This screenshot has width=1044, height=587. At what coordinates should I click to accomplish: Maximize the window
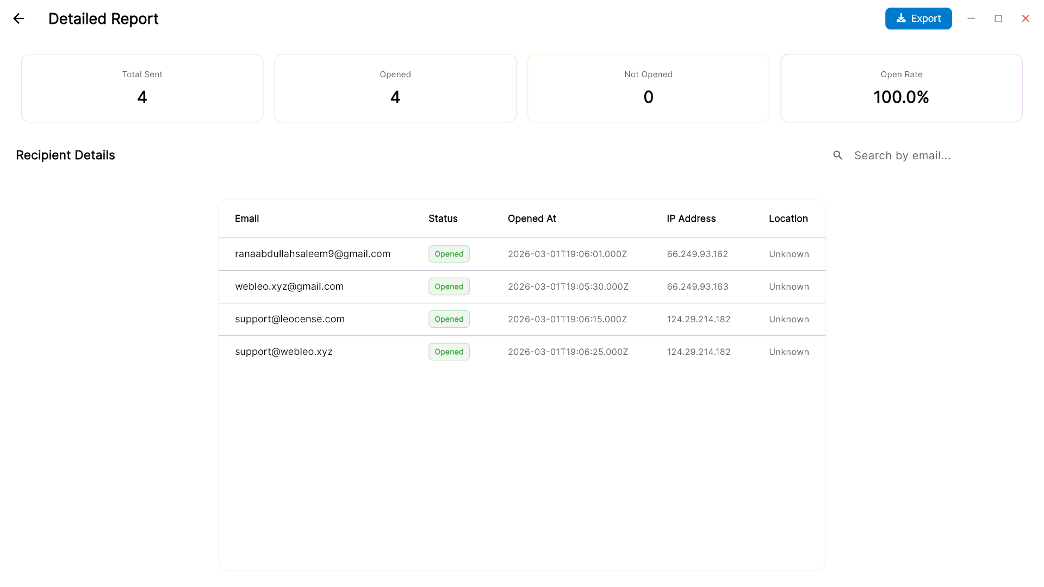(998, 18)
